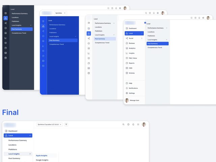Open Analytics in the white expanded sidebar
The width and height of the screenshot is (216, 162).
coord(131,48)
